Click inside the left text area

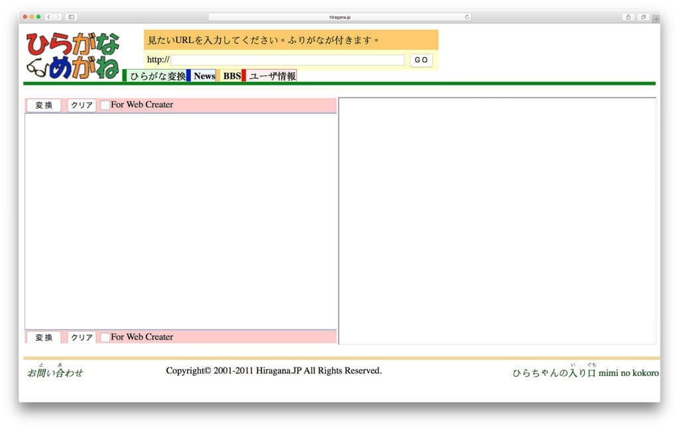[x=181, y=221]
